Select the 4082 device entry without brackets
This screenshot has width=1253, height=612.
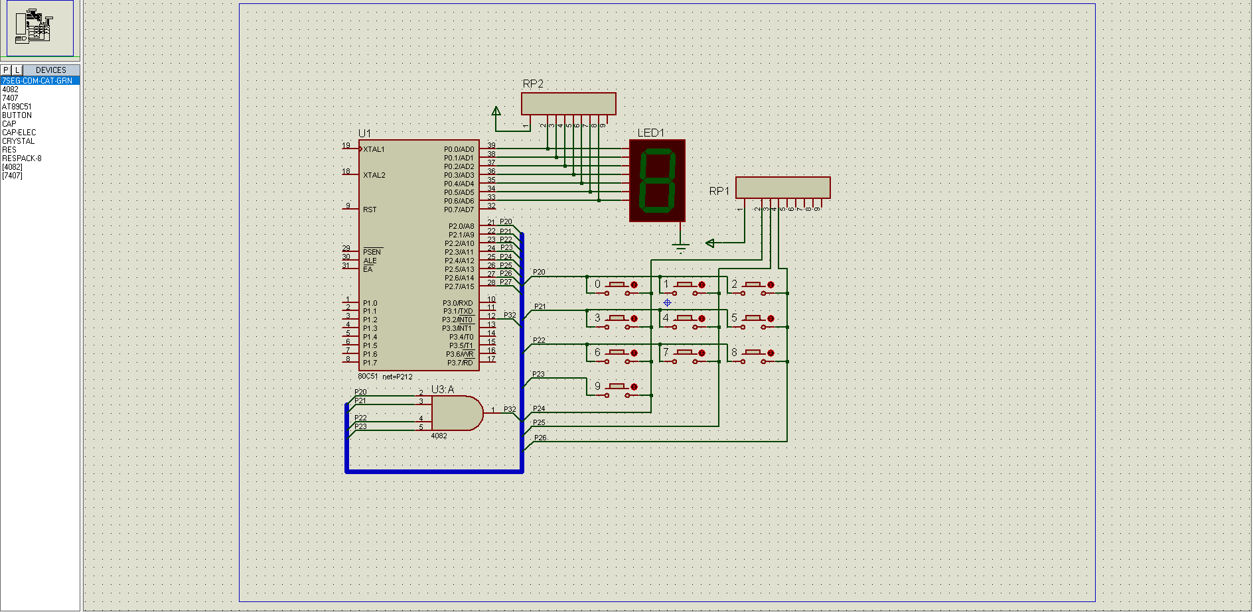pyautogui.click(x=10, y=90)
